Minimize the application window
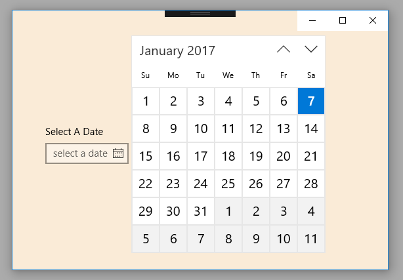403x280 pixels. click(x=312, y=20)
